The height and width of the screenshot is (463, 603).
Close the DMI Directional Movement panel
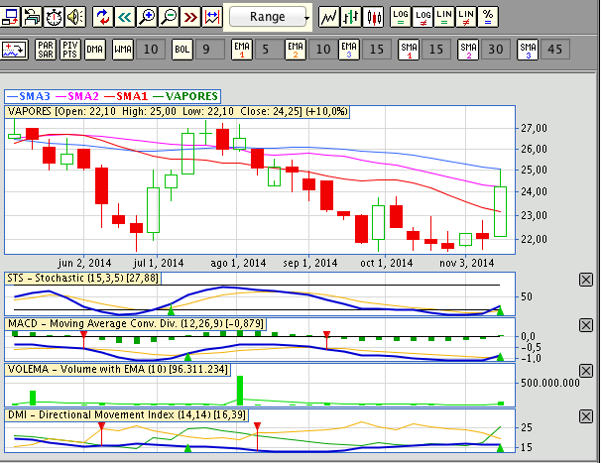(584, 414)
